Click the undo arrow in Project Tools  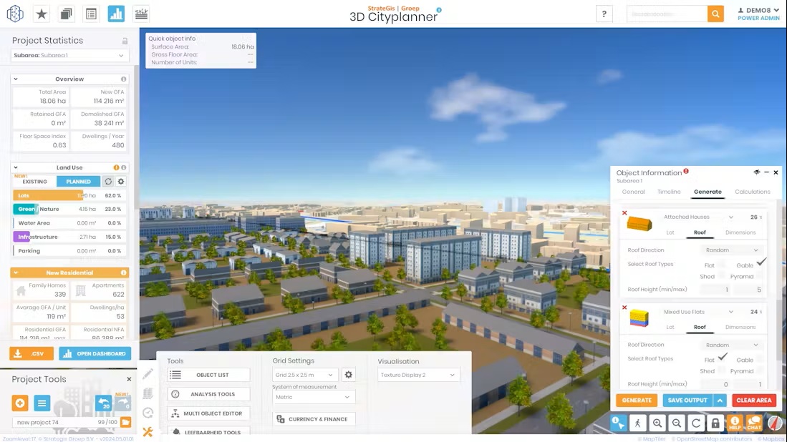pyautogui.click(x=103, y=403)
